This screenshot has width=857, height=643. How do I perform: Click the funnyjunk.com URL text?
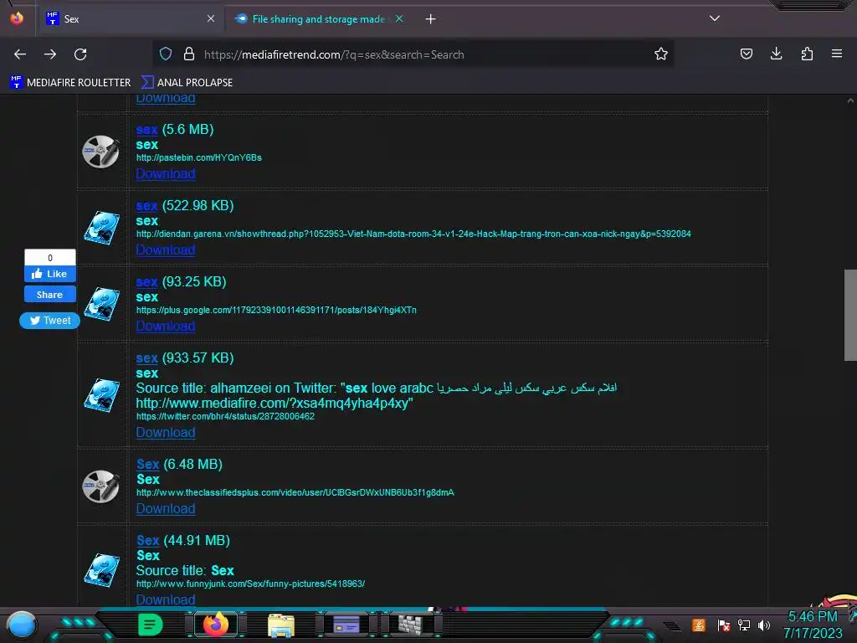pyautogui.click(x=250, y=584)
